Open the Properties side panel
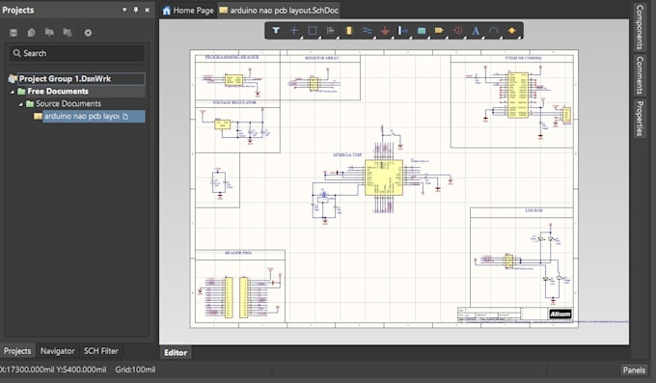 click(x=641, y=118)
